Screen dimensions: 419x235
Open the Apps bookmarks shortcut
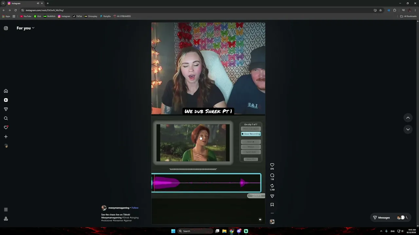coord(6,16)
